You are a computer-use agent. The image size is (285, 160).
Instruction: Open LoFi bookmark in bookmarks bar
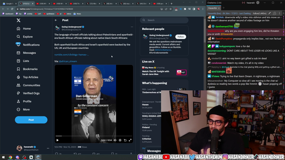[38, 14]
